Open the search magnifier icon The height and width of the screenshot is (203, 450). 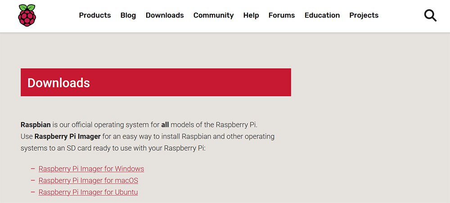click(x=430, y=15)
